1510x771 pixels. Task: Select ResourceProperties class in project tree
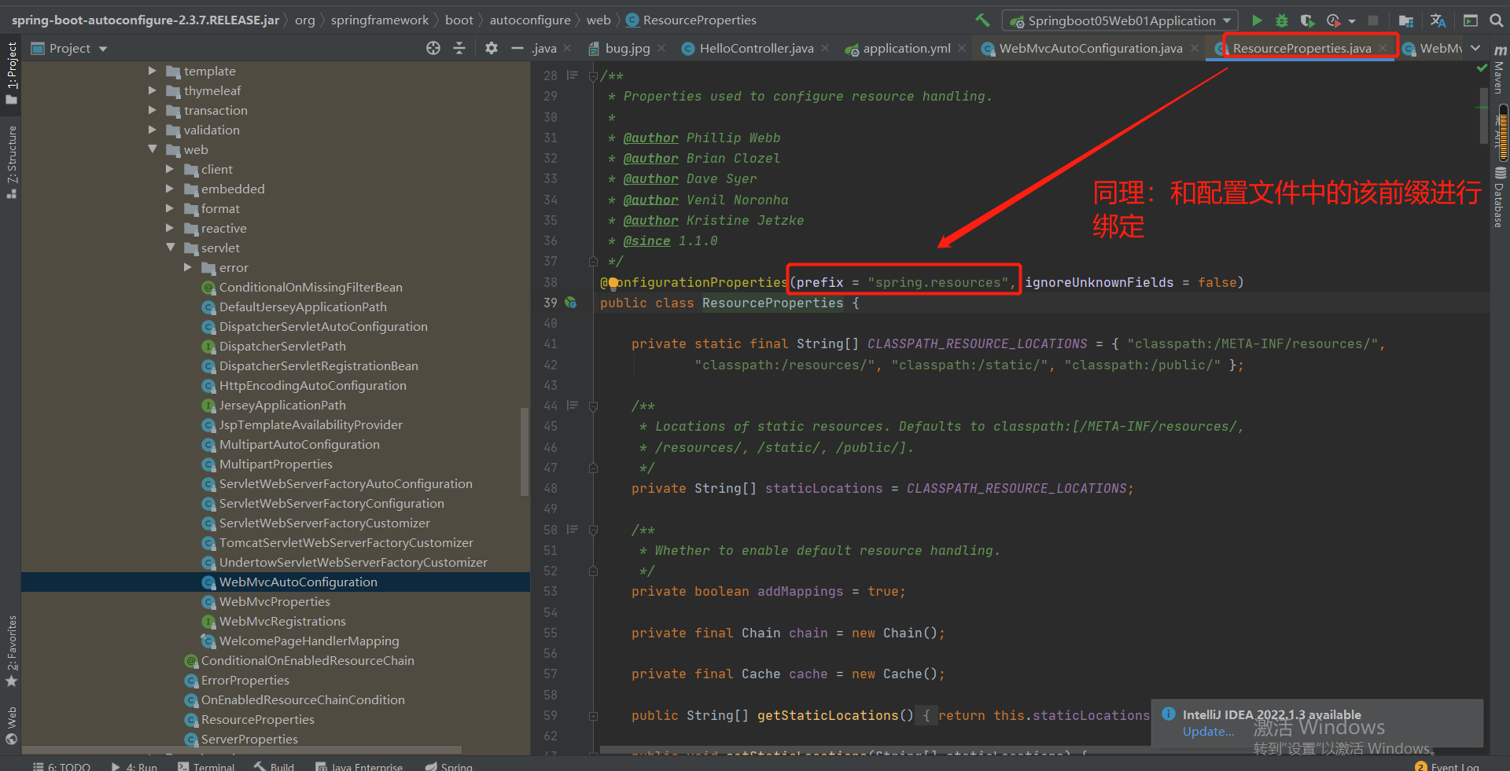[257, 719]
